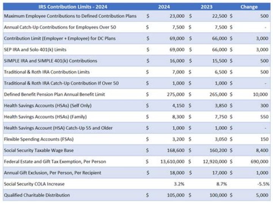
Task: Click 'Annual Gift Exclusion, Per Person, Per Recipient'
Action: (53, 173)
